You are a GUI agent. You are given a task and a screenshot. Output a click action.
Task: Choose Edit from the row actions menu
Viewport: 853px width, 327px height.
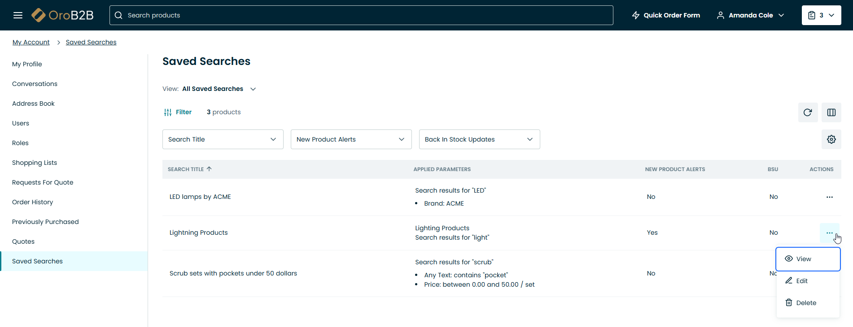tap(801, 281)
